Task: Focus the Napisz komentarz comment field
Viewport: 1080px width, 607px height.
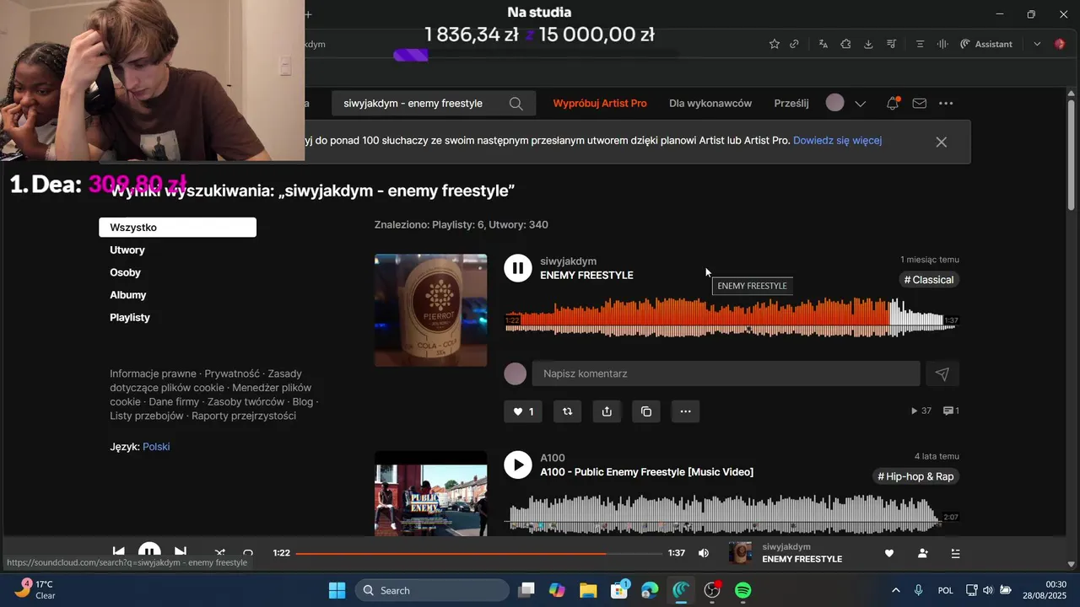Action: coord(726,373)
